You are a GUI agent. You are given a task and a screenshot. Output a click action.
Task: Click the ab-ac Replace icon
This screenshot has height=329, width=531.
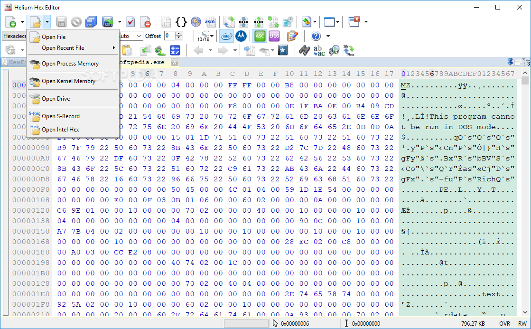coord(319,50)
